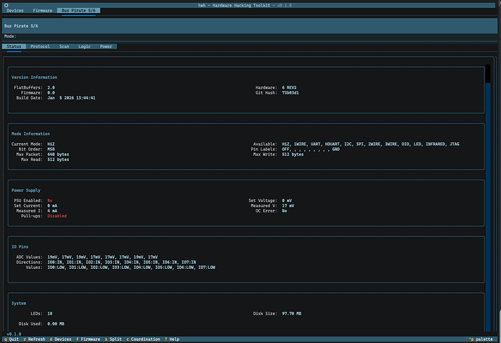Open the Power sub-tab
Screen dimensions: 501x343
(x=106, y=47)
